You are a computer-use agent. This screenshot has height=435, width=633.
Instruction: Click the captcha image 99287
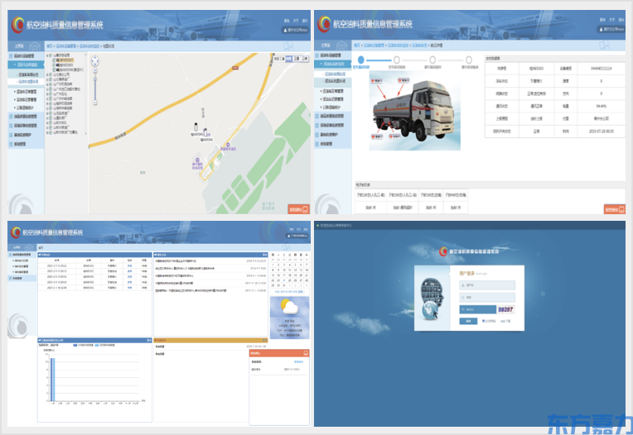(505, 309)
